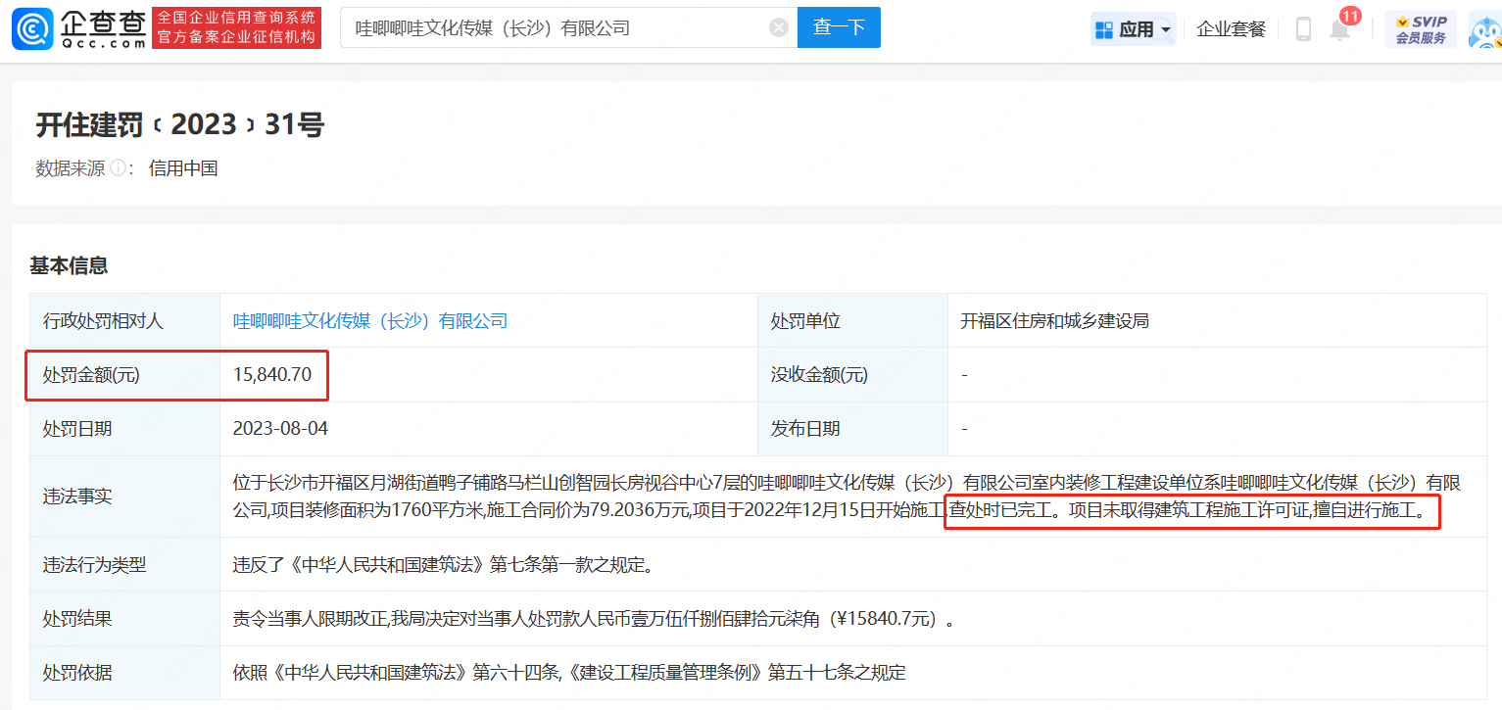Image resolution: width=1502 pixels, height=710 pixels.
Task: Open 哇唧唧哇文化传媒（长沙）有限公司 link
Action: [x=370, y=320]
